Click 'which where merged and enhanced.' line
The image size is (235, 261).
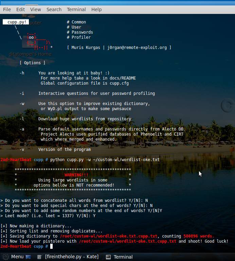79,139
